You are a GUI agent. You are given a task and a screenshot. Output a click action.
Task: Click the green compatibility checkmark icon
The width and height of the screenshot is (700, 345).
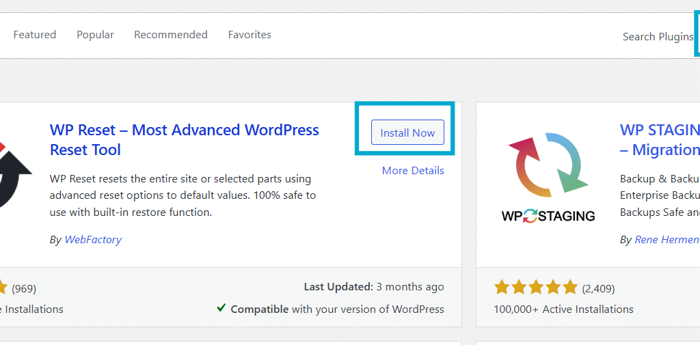click(221, 308)
